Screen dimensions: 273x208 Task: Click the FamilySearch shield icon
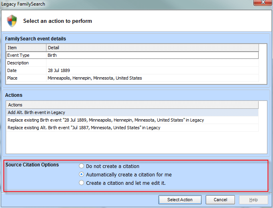12,21
